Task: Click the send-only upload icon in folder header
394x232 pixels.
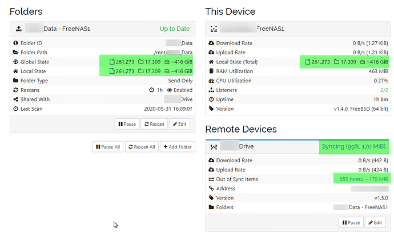Action: pos(19,29)
